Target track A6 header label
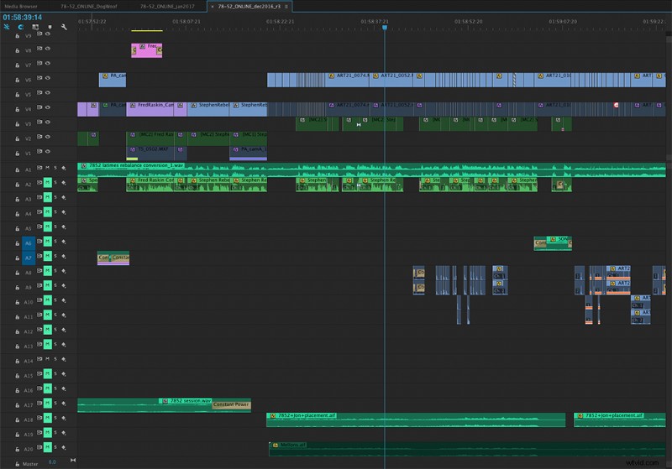Image resolution: width=672 pixels, height=469 pixels. 29,243
